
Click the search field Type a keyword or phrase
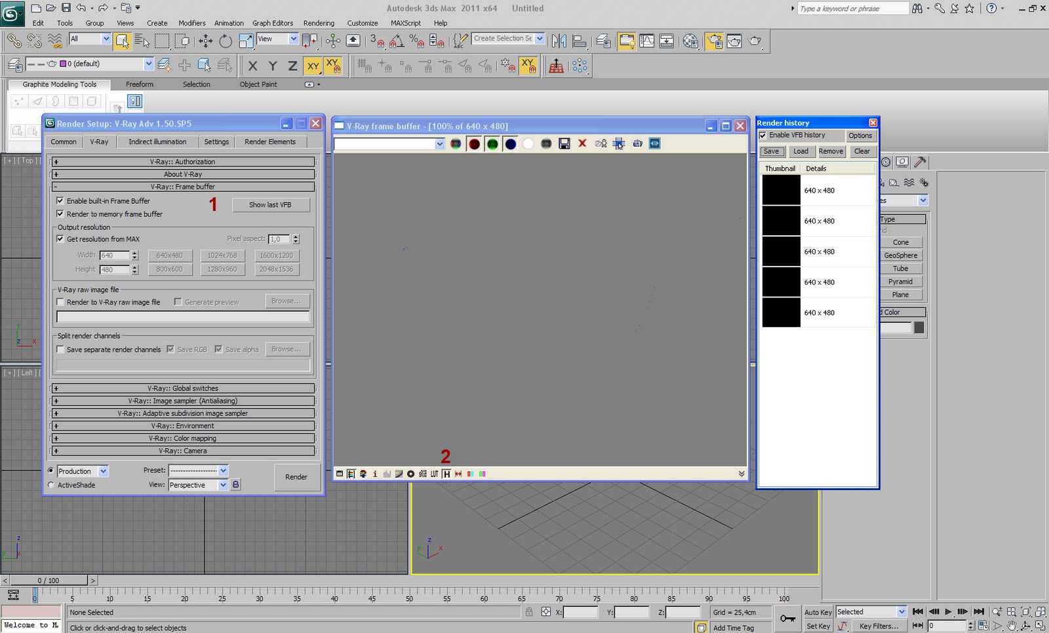tap(853, 9)
